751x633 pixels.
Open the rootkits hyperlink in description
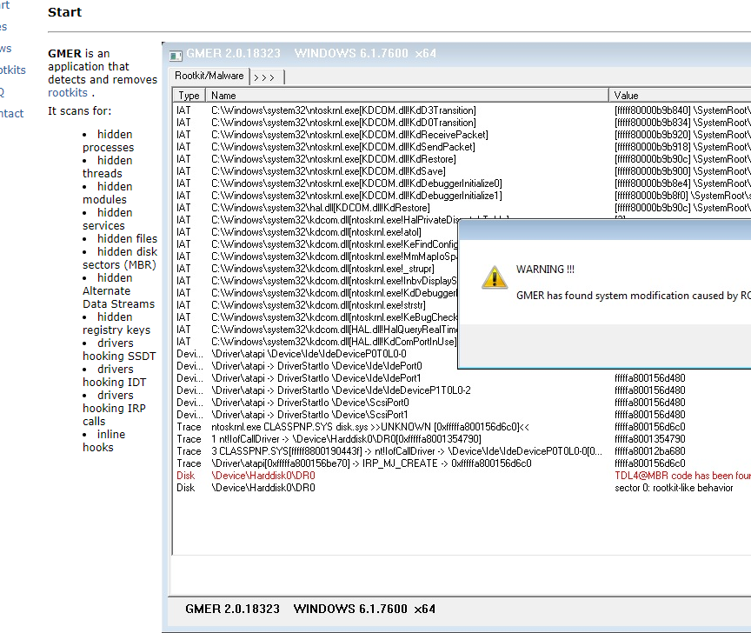click(x=68, y=92)
